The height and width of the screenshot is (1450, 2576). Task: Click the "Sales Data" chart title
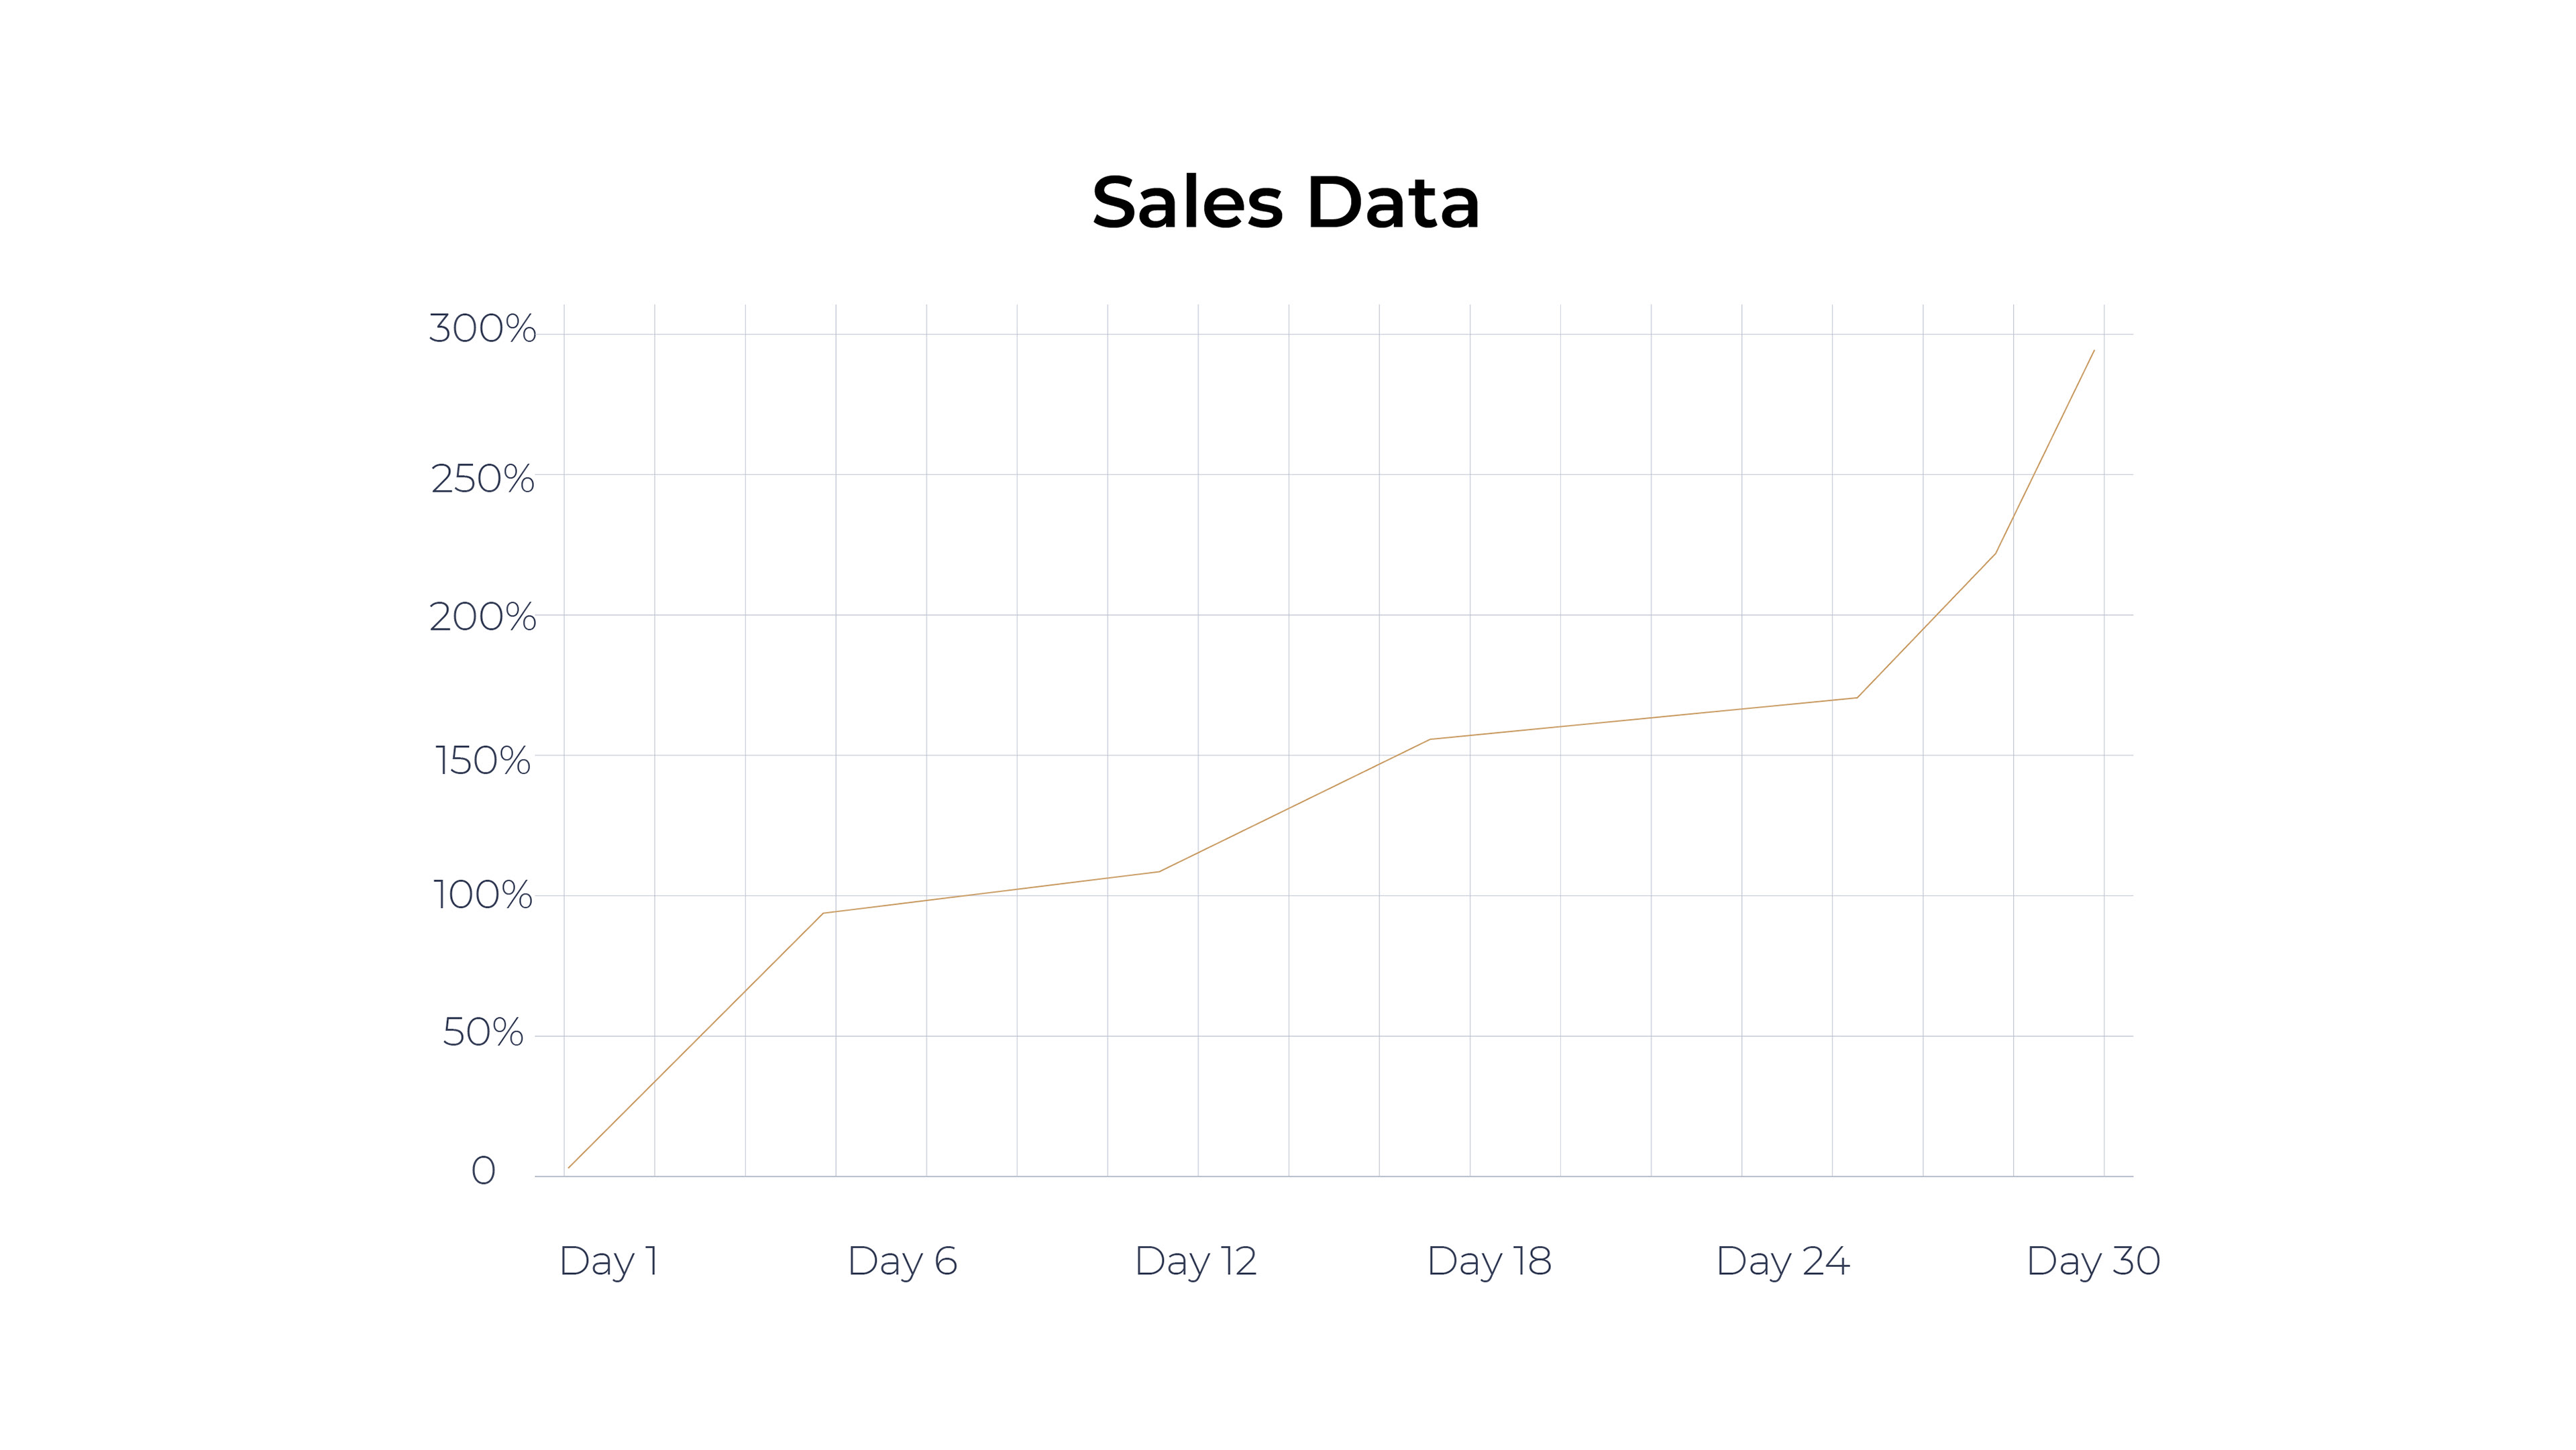point(1285,203)
